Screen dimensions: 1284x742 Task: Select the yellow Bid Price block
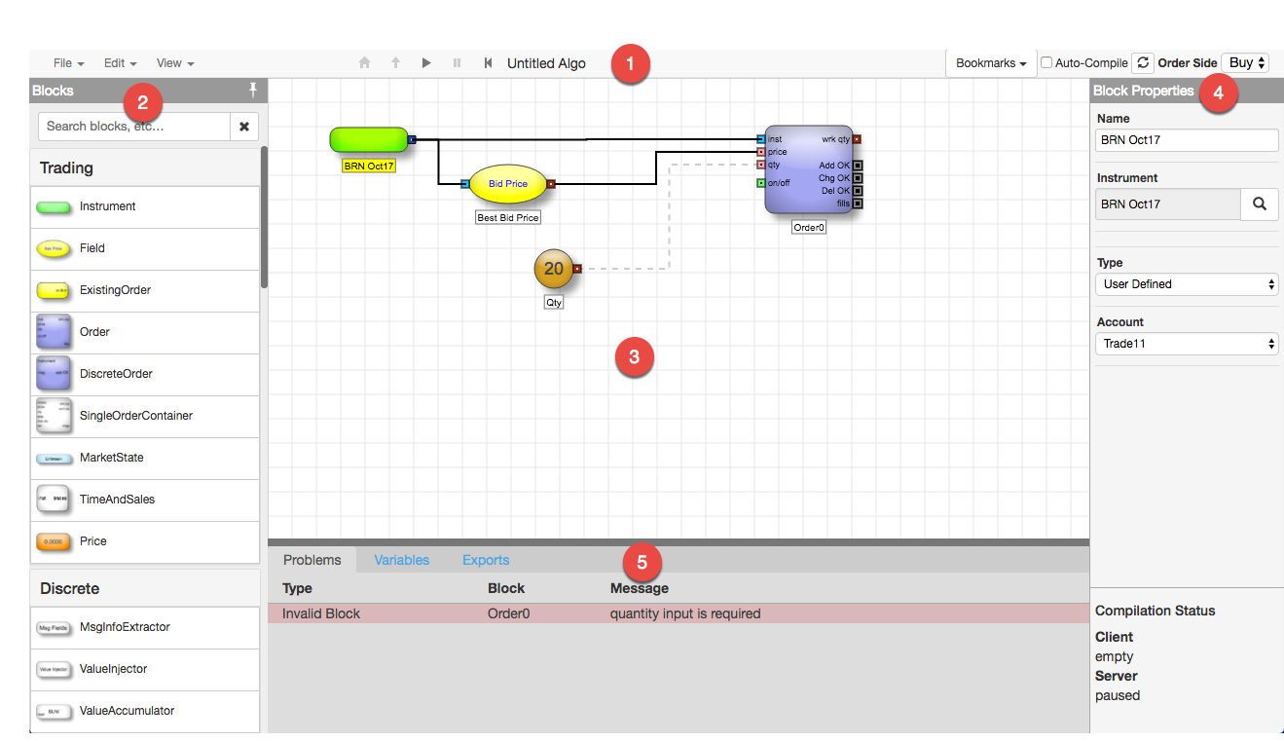pos(508,183)
